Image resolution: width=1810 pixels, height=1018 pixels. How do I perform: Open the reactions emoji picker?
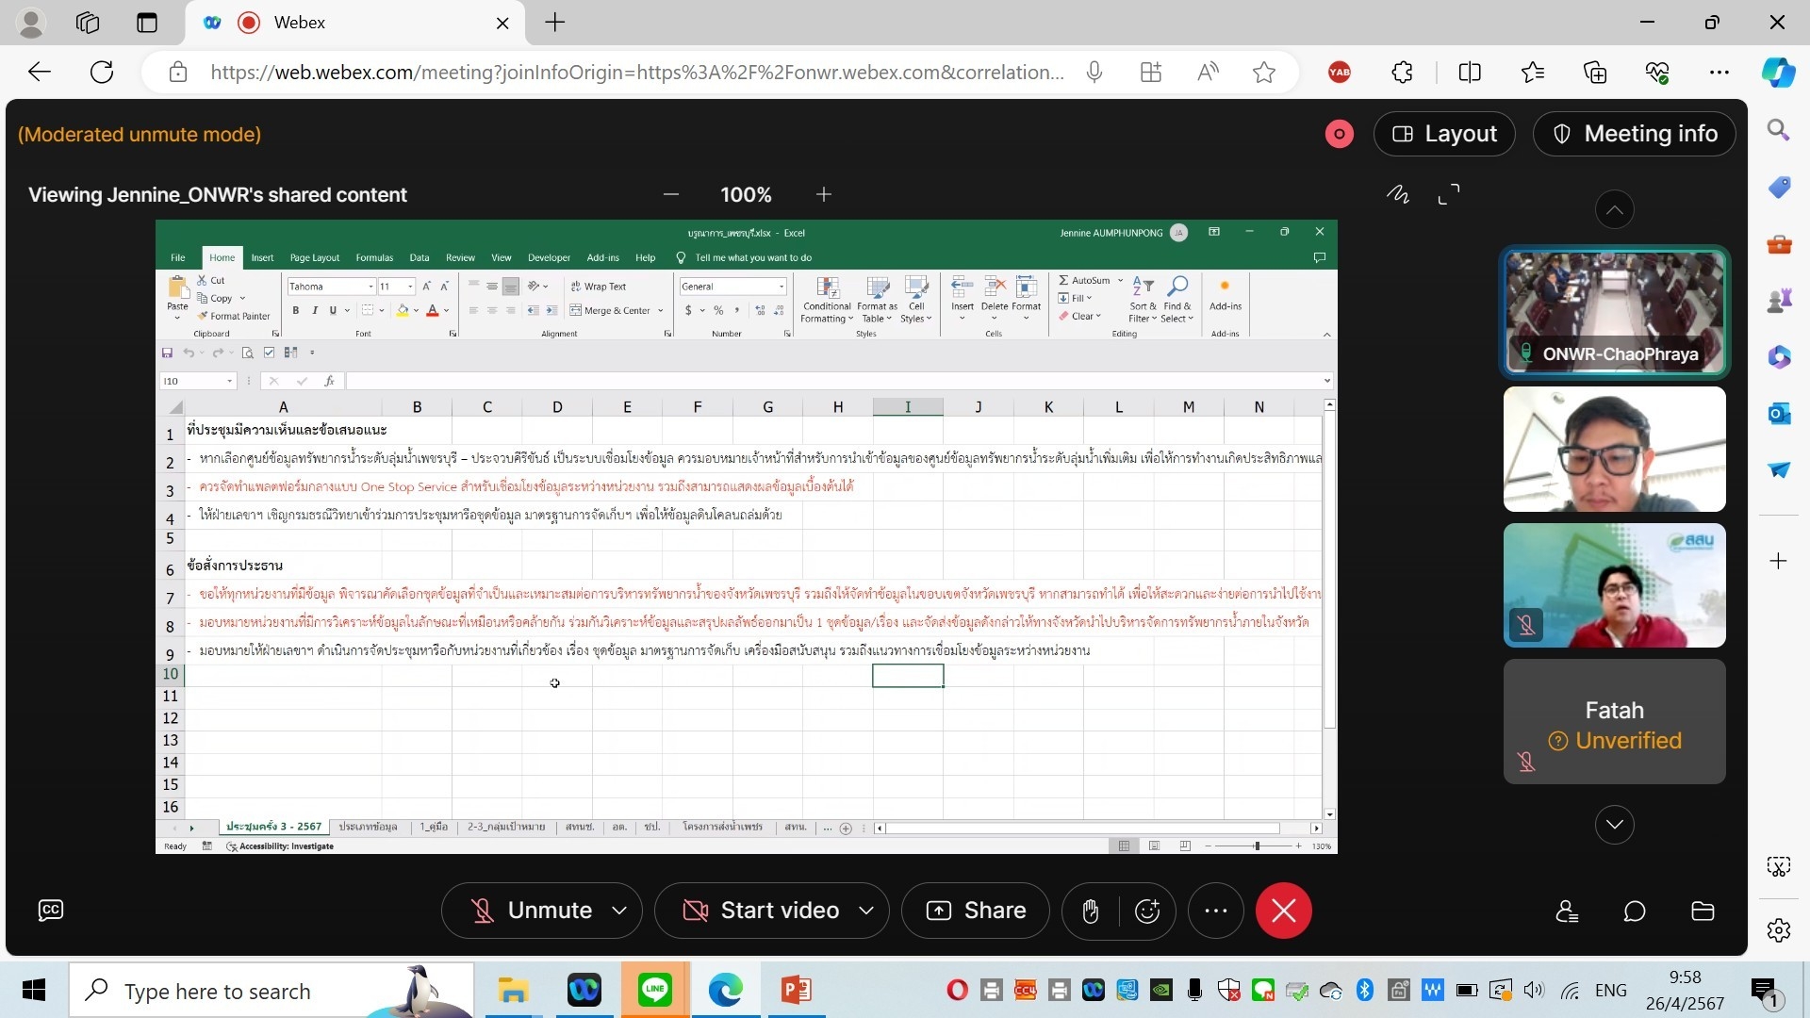click(1147, 911)
